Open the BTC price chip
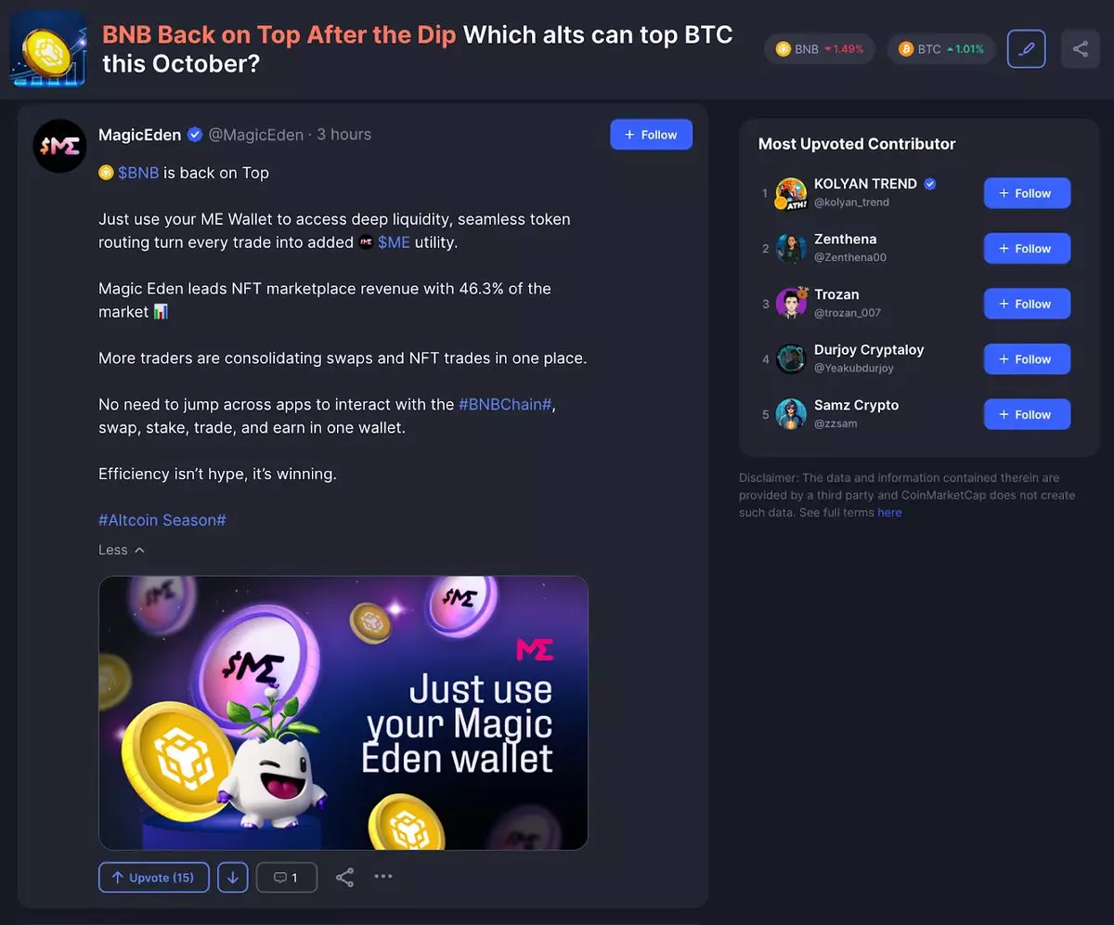This screenshot has height=925, width=1114. click(x=941, y=49)
